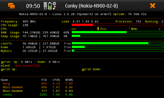Select MyDocs total '27.00GiB'
This screenshot has width=164, height=98.
50,51
